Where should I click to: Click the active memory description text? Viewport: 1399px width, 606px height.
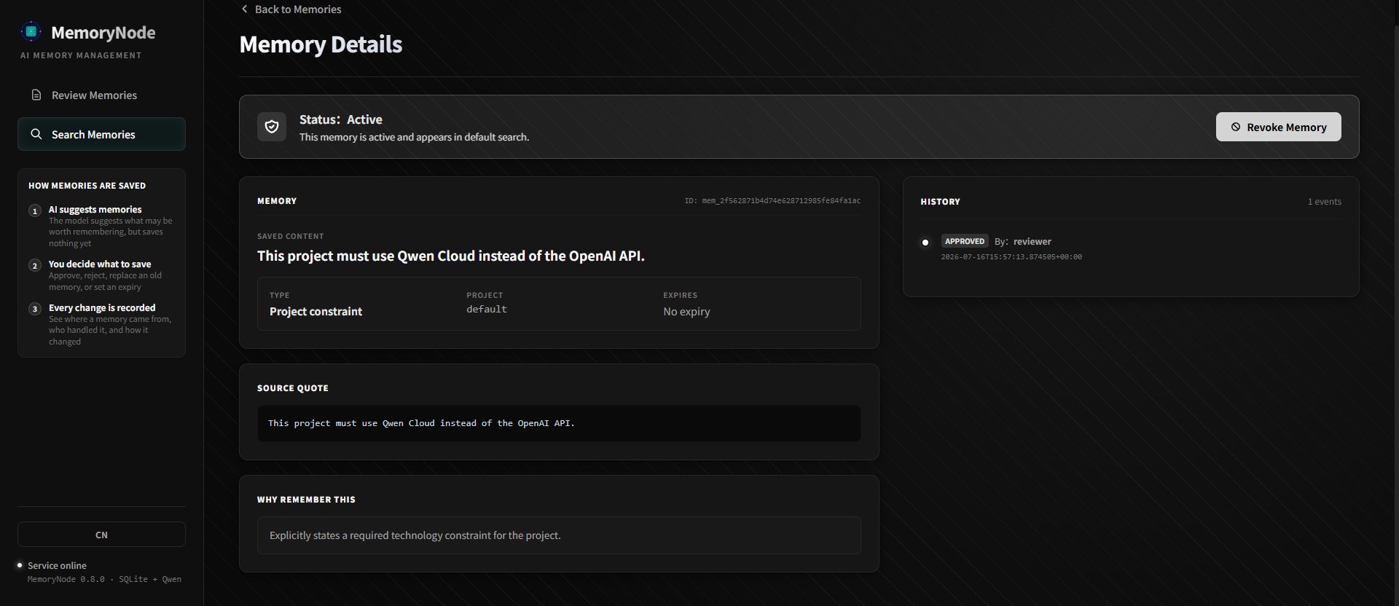point(414,137)
